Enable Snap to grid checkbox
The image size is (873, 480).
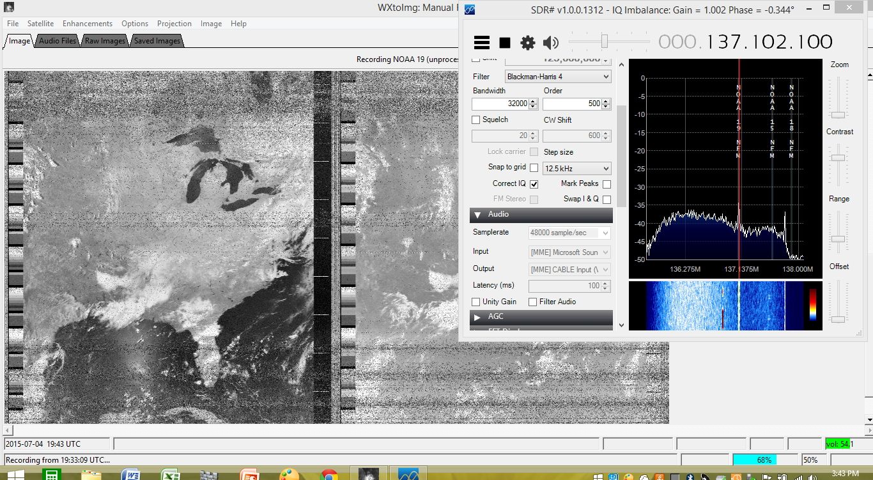(534, 167)
